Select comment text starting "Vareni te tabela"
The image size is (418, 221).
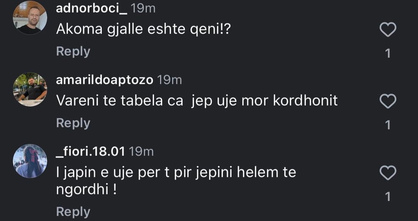coord(197,101)
